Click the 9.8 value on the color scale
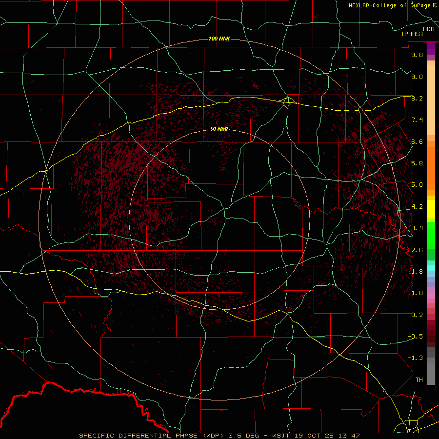 pyautogui.click(x=417, y=55)
